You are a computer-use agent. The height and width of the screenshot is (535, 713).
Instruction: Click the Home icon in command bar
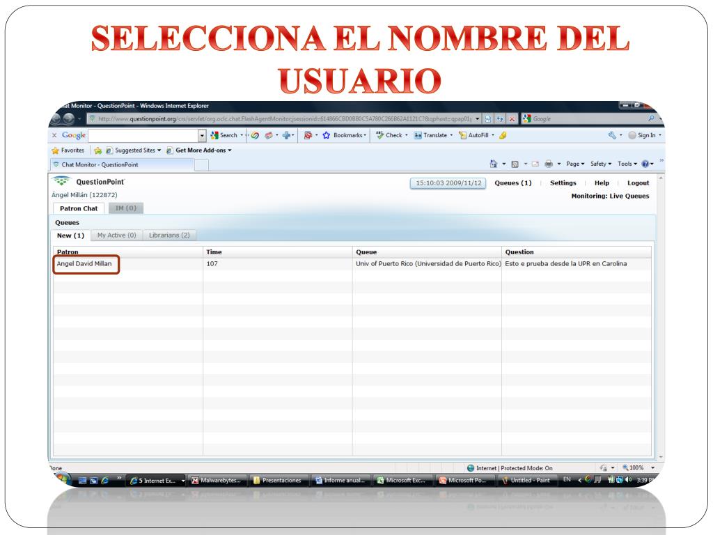[494, 164]
